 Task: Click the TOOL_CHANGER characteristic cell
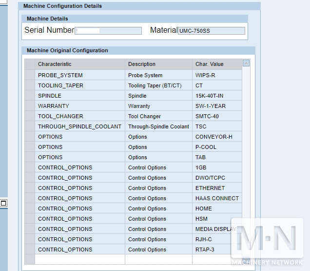80,116
